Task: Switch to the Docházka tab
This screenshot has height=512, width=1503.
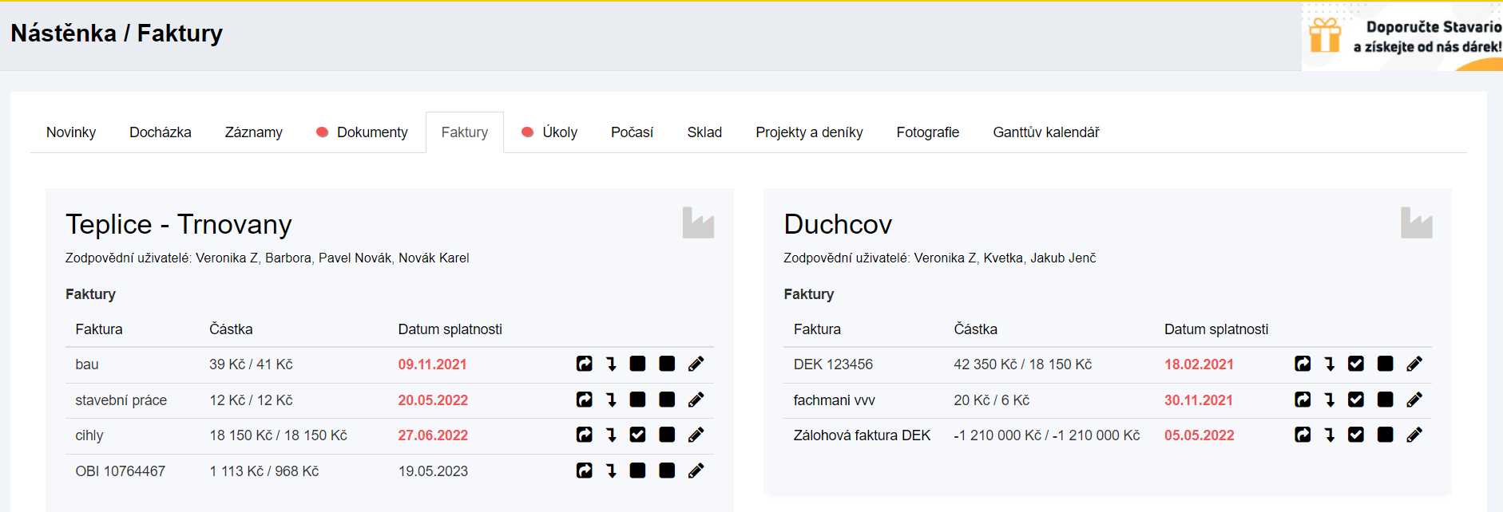Action: pos(161,132)
